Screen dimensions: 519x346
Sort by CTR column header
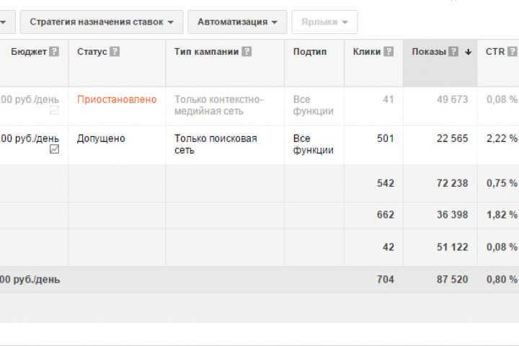(495, 52)
